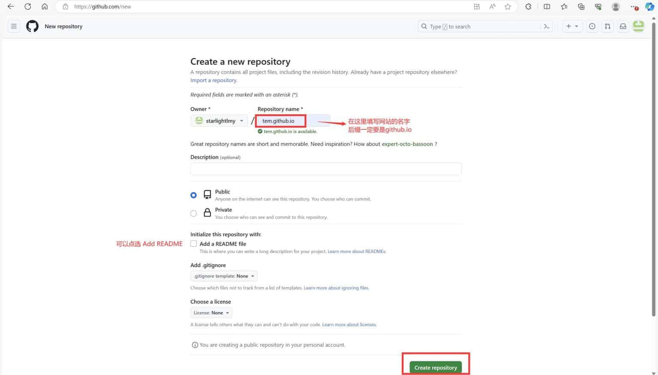Image resolution: width=658 pixels, height=375 pixels.
Task: Select the Private radio button
Action: [194, 213]
